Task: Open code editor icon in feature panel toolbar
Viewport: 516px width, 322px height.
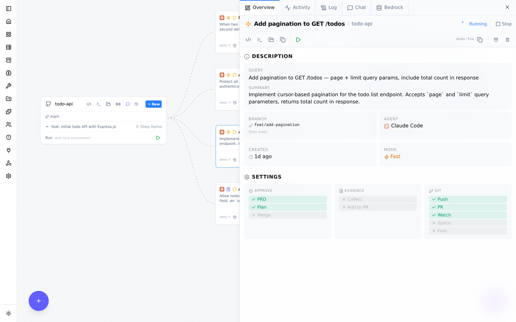Action: coord(248,40)
